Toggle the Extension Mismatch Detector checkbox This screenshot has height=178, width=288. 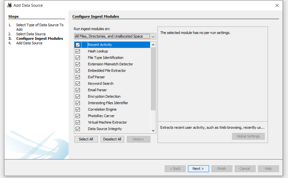78,64
